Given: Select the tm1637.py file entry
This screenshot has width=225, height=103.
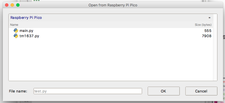Looking at the screenshot, I should (111, 36).
